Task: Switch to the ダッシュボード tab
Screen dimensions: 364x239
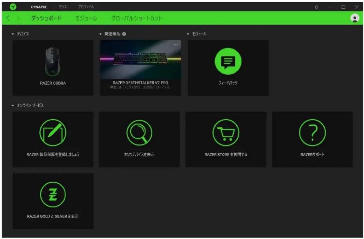Action: pyautogui.click(x=46, y=19)
